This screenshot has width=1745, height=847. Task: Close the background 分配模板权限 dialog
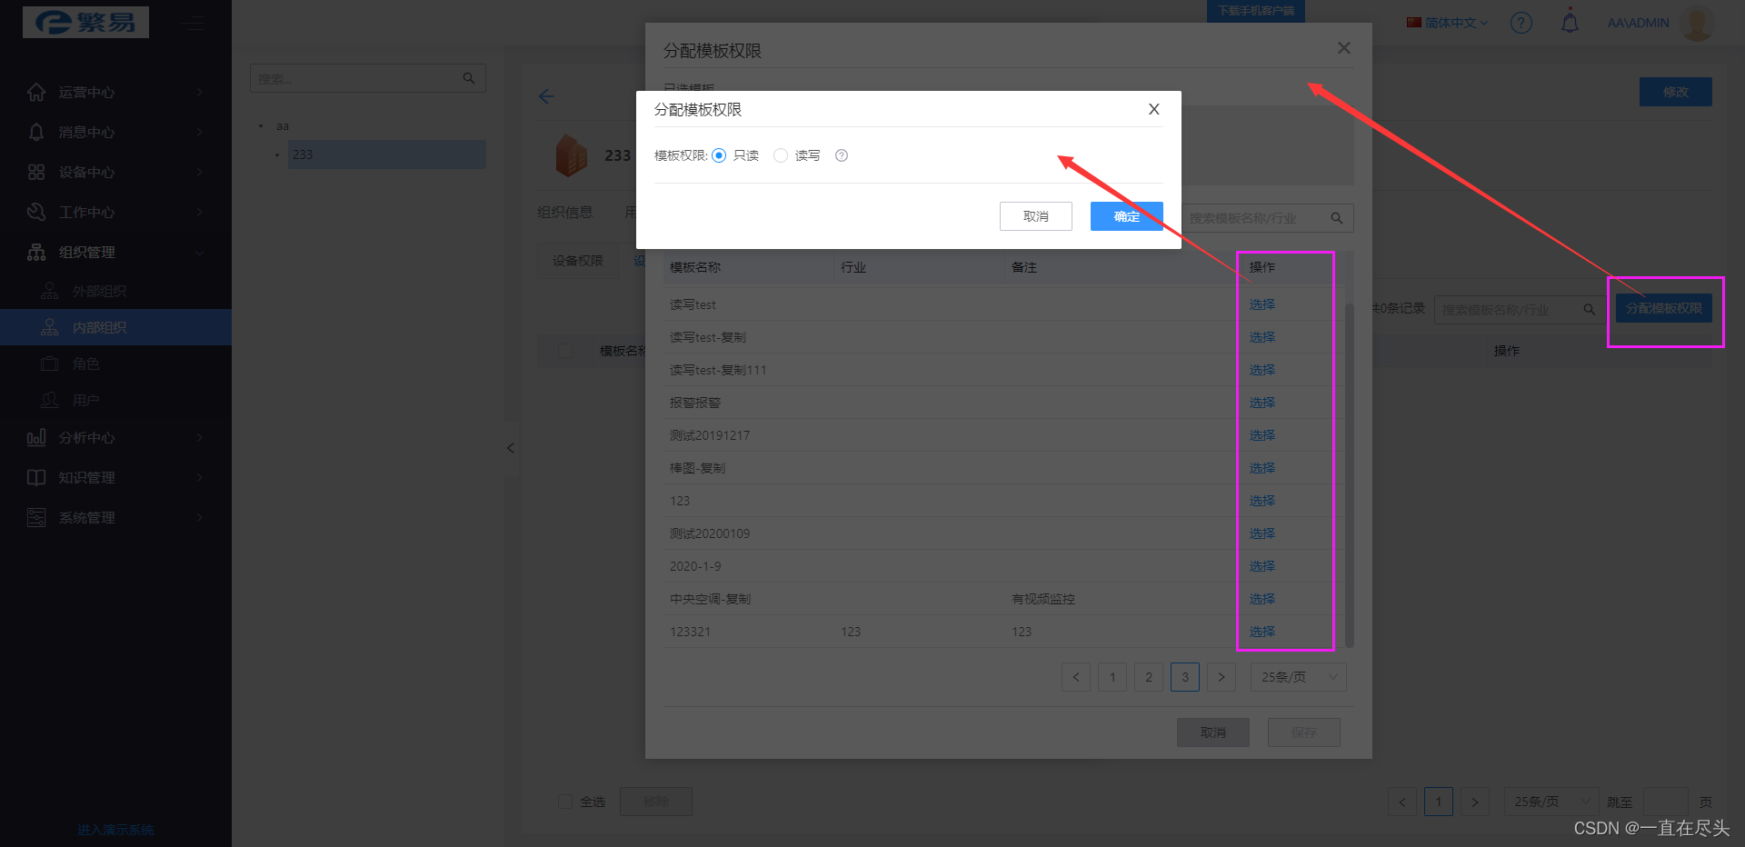pyautogui.click(x=1343, y=48)
